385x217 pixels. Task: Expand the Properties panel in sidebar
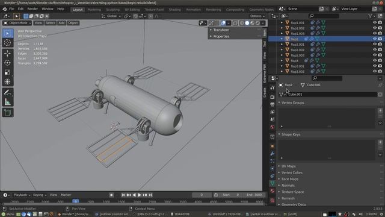[221, 36]
